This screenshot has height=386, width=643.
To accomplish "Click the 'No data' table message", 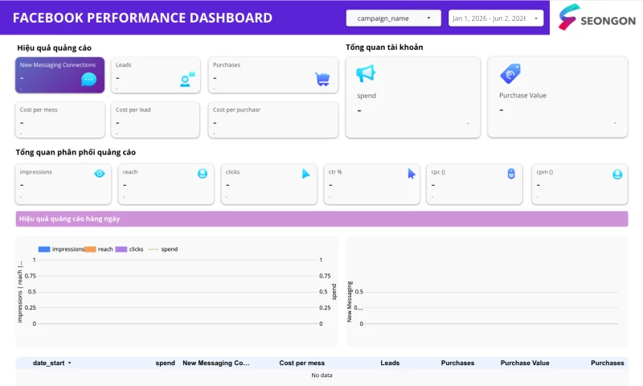I will point(321,376).
